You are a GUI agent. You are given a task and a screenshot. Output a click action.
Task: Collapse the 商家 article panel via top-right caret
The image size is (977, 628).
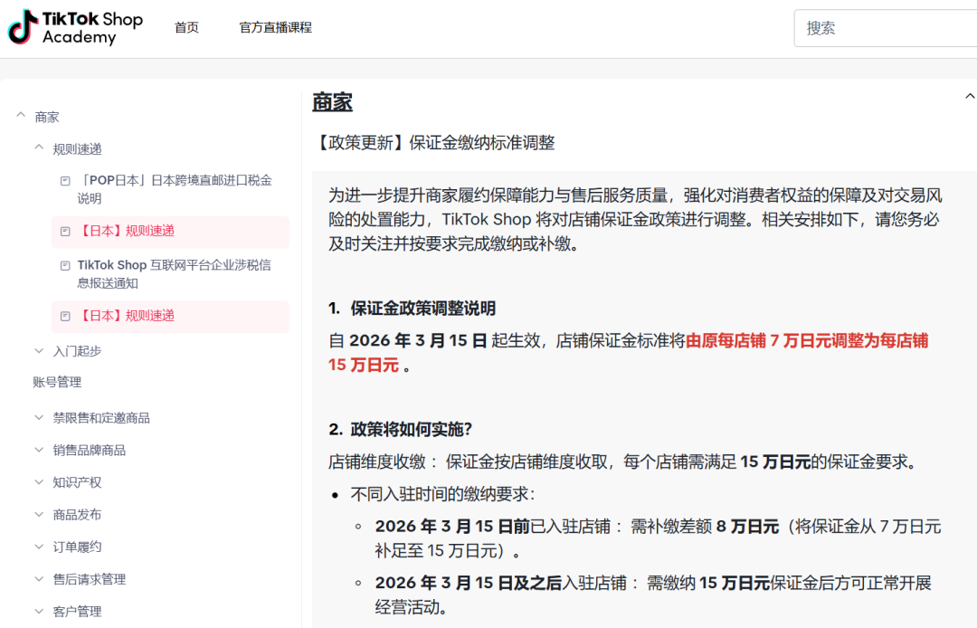[970, 95]
